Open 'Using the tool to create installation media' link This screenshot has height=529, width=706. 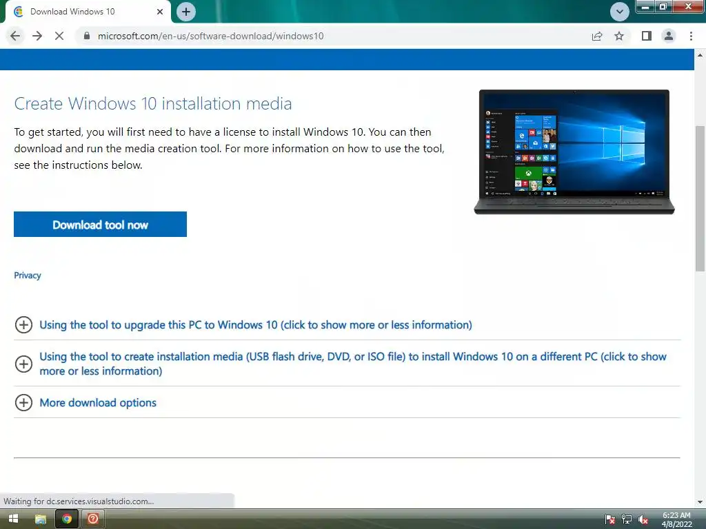pos(353,364)
